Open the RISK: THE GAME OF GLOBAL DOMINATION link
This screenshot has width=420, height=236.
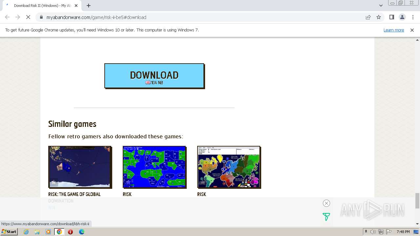pos(74,197)
